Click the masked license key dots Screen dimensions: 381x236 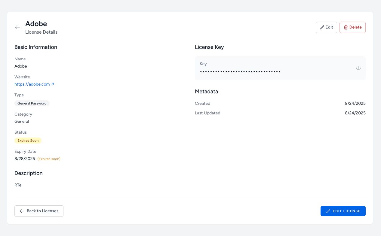point(240,72)
